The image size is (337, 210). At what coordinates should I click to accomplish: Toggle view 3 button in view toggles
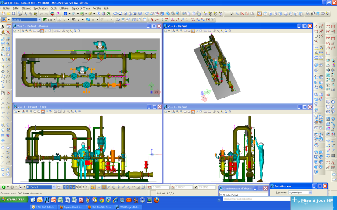click(x=71, y=187)
